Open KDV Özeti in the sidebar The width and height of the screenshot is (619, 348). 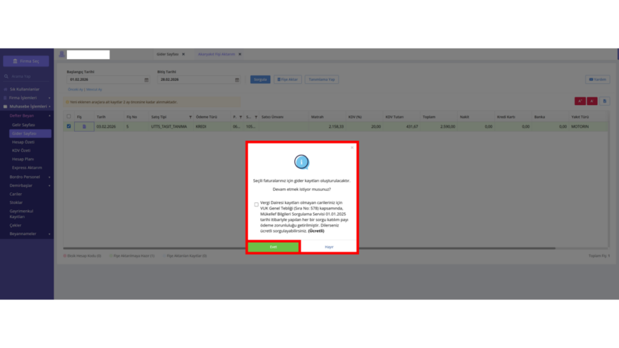click(21, 150)
